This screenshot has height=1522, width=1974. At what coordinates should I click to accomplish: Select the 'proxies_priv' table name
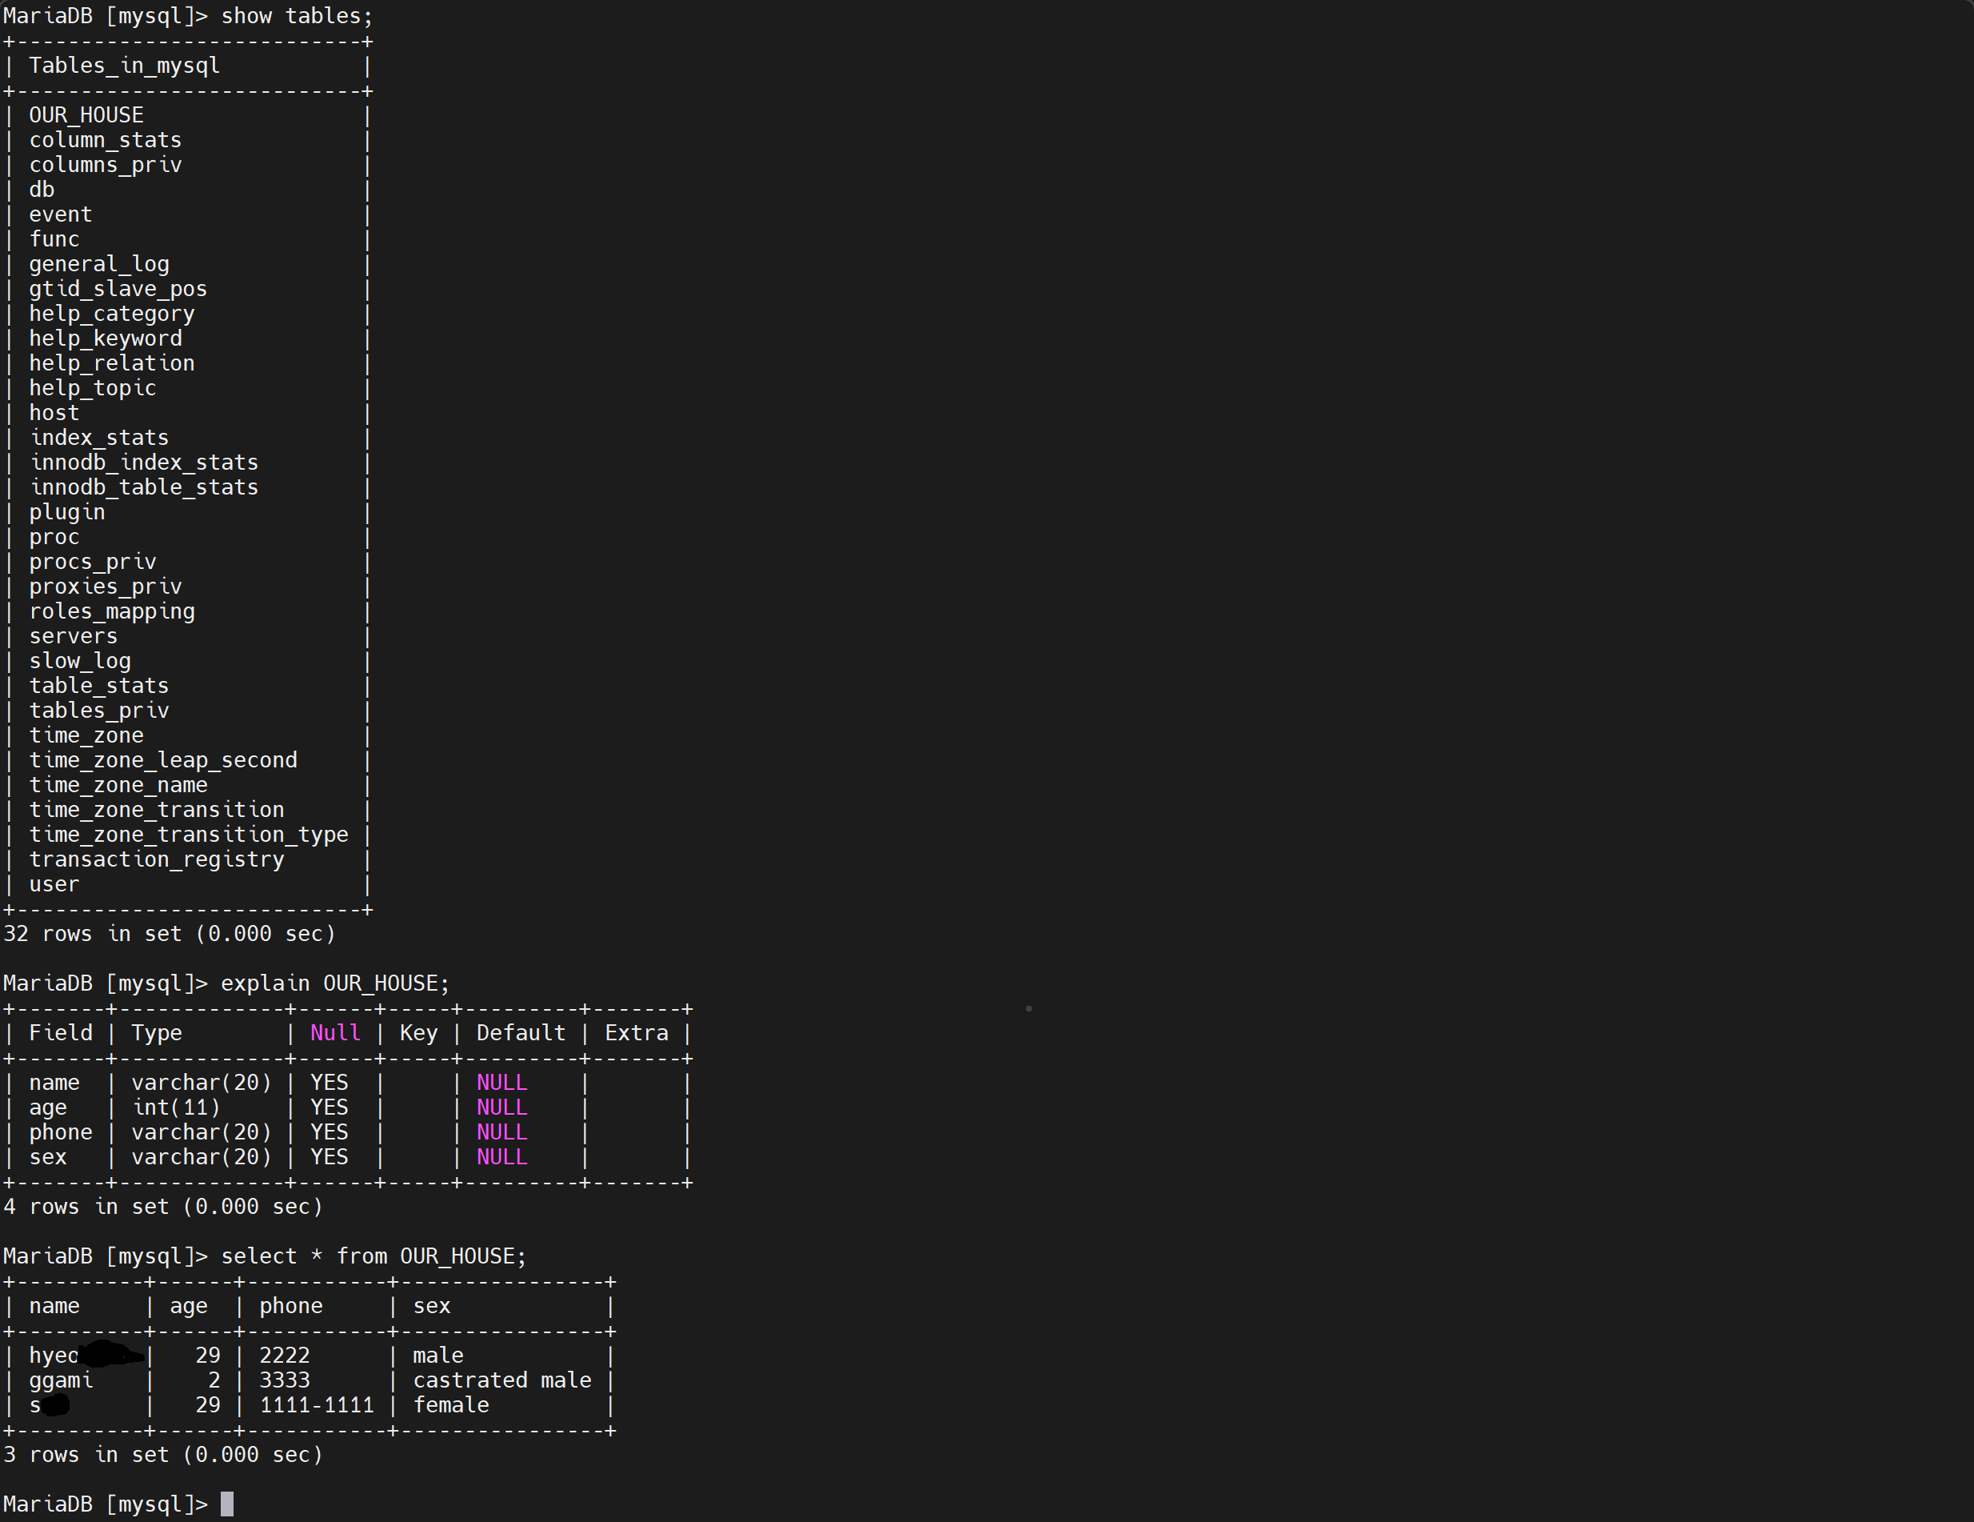click(x=105, y=587)
